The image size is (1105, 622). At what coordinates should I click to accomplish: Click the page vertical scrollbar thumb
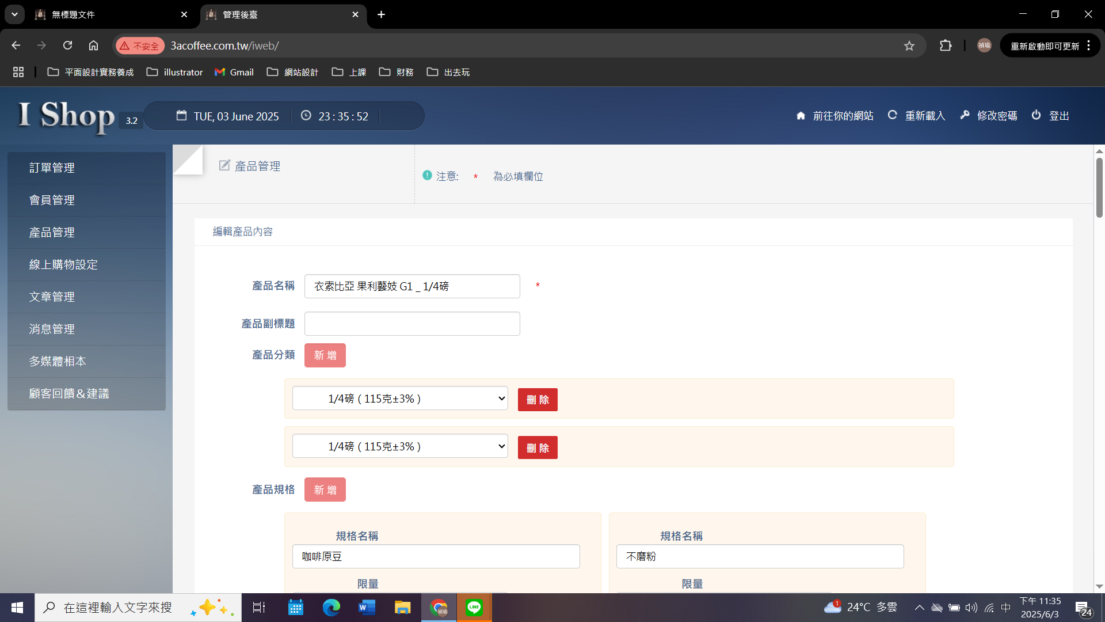click(1099, 187)
